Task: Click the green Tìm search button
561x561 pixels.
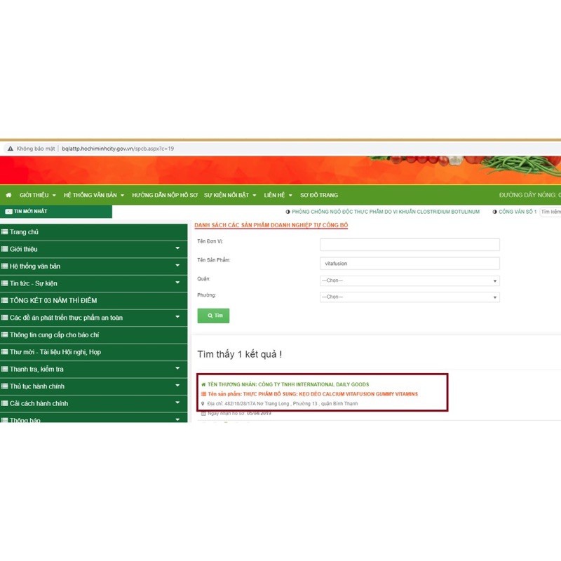Action: [213, 316]
